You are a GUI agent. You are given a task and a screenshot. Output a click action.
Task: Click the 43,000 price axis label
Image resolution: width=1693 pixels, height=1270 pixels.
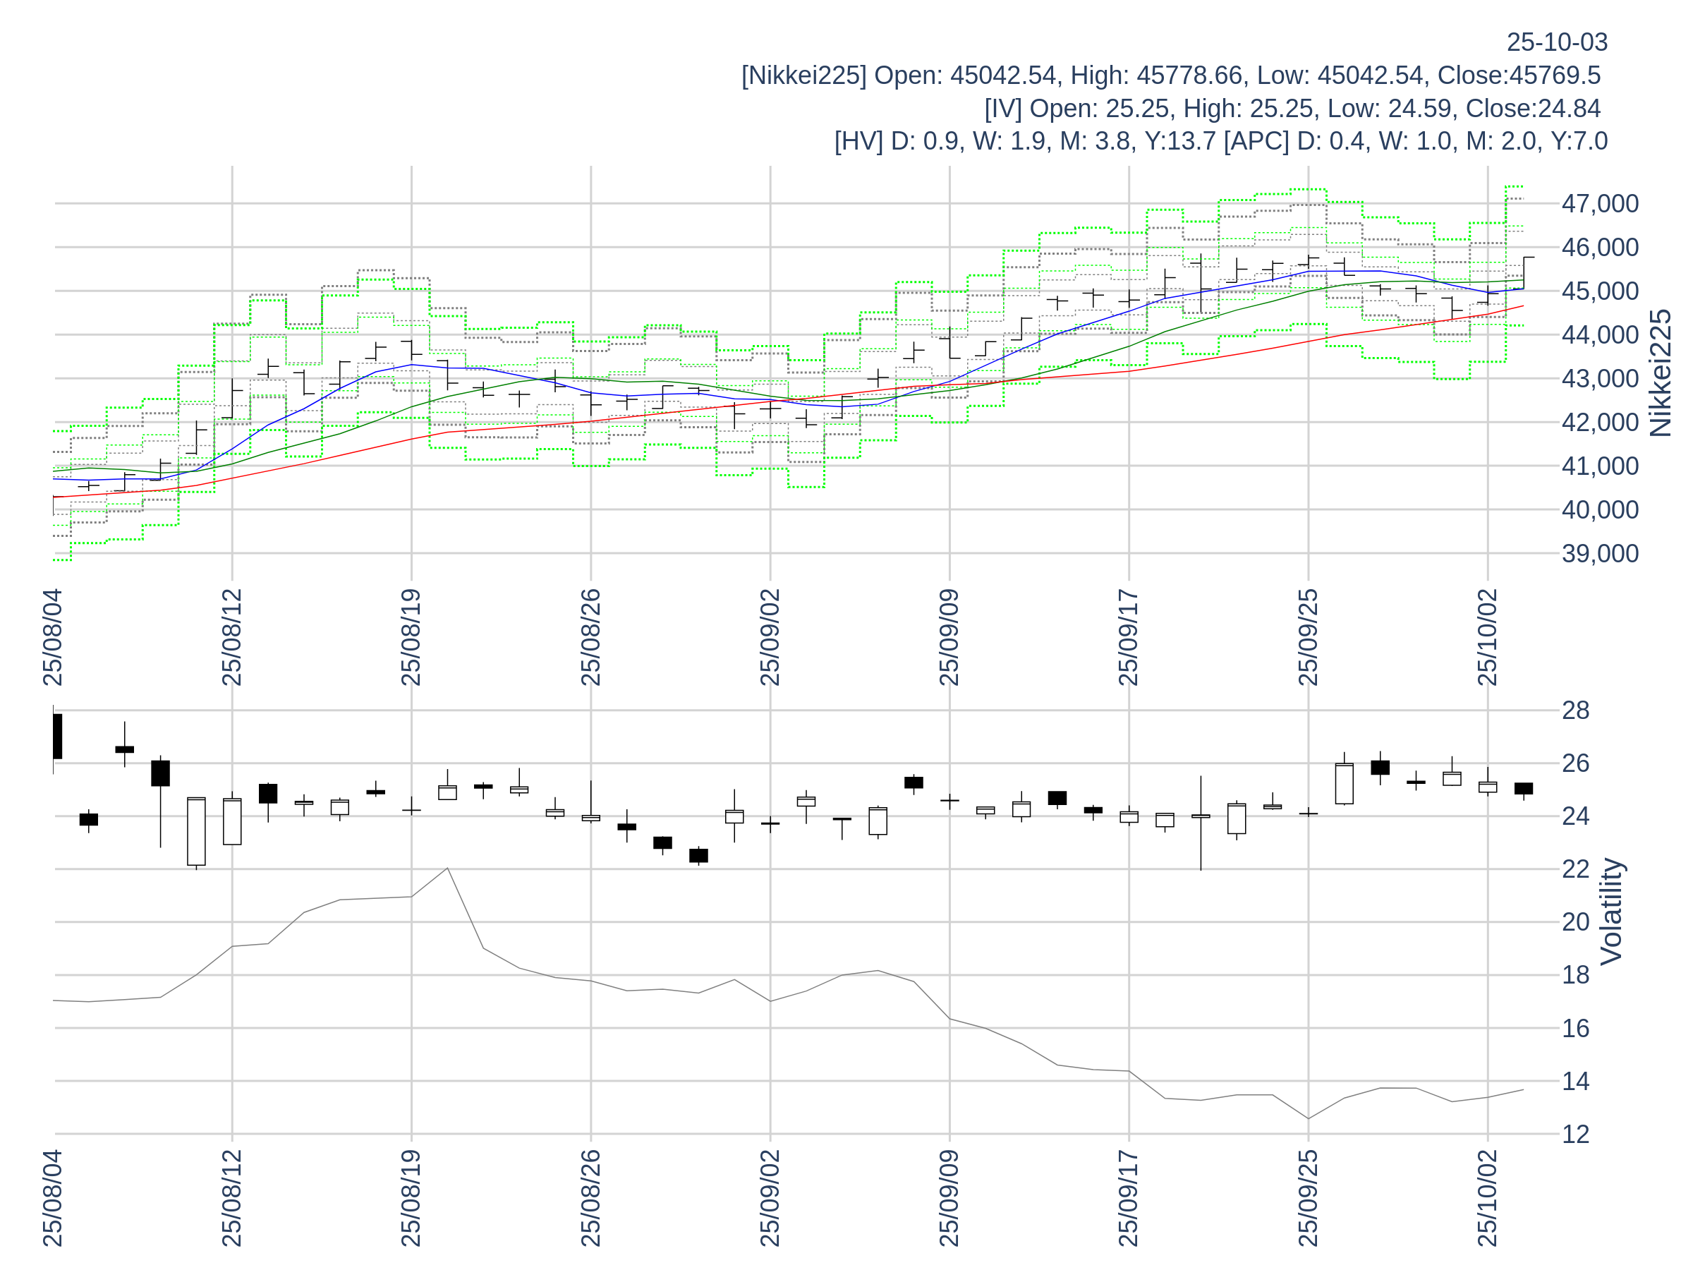1599,378
